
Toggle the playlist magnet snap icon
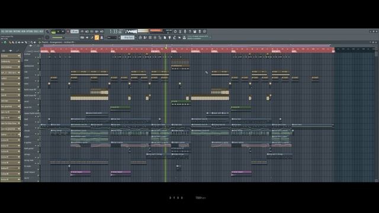pos(5,43)
